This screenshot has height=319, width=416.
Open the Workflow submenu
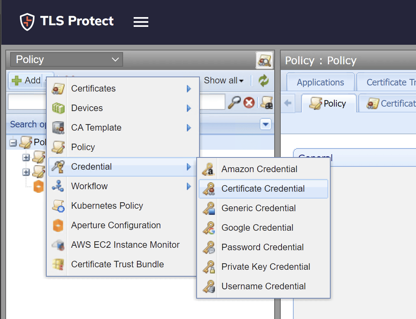pyautogui.click(x=123, y=186)
